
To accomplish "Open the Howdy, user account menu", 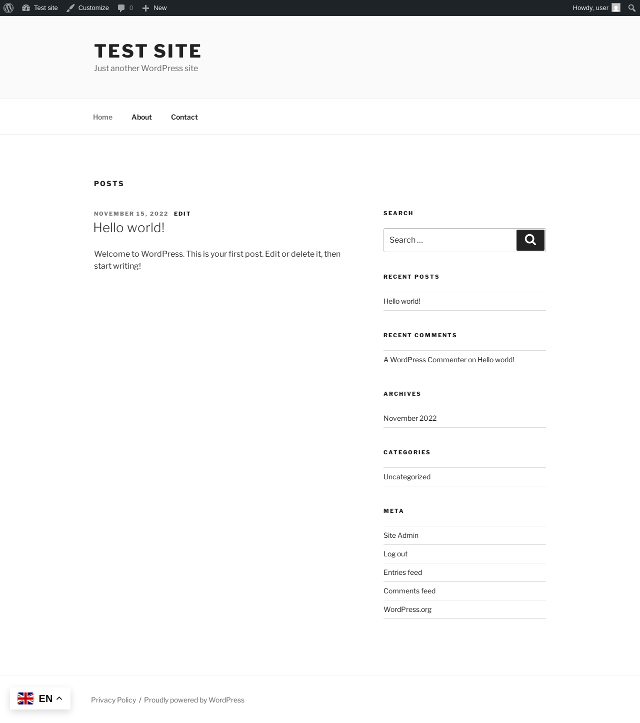I will [590, 8].
